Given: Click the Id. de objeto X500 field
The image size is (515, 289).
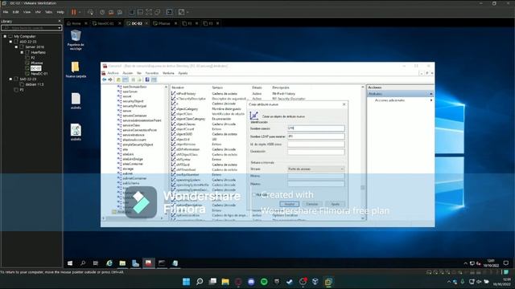Looking at the screenshot, I should tap(316, 144).
